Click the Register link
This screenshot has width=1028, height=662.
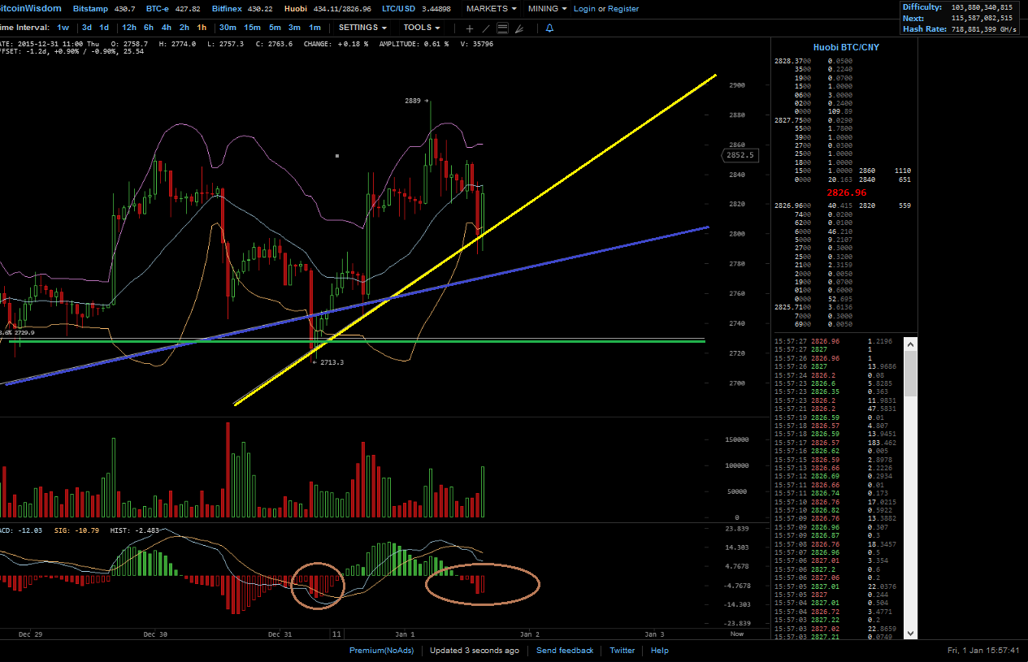coord(623,9)
